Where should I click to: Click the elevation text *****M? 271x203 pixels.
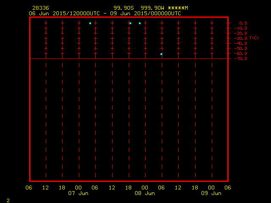(x=178, y=8)
